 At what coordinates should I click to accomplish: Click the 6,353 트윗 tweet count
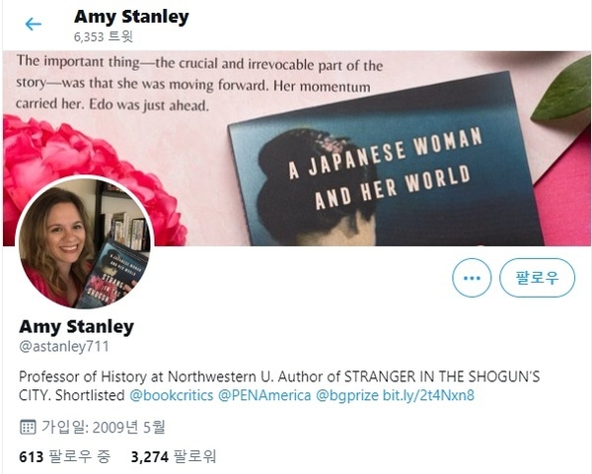103,37
